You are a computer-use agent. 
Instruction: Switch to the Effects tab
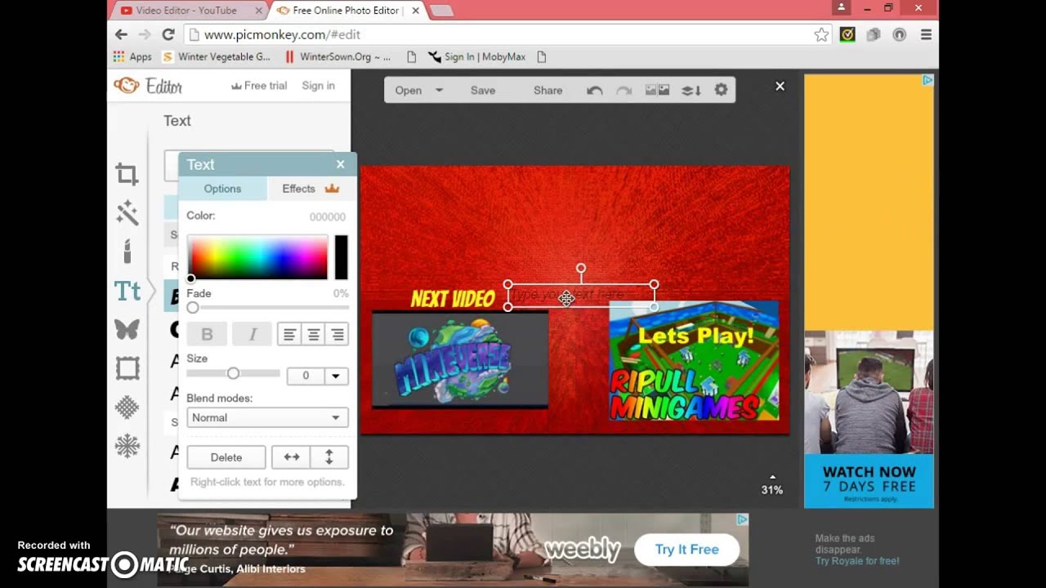(311, 189)
